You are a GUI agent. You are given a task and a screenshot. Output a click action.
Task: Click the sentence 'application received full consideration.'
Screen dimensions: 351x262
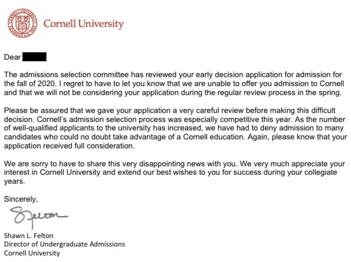69,146
